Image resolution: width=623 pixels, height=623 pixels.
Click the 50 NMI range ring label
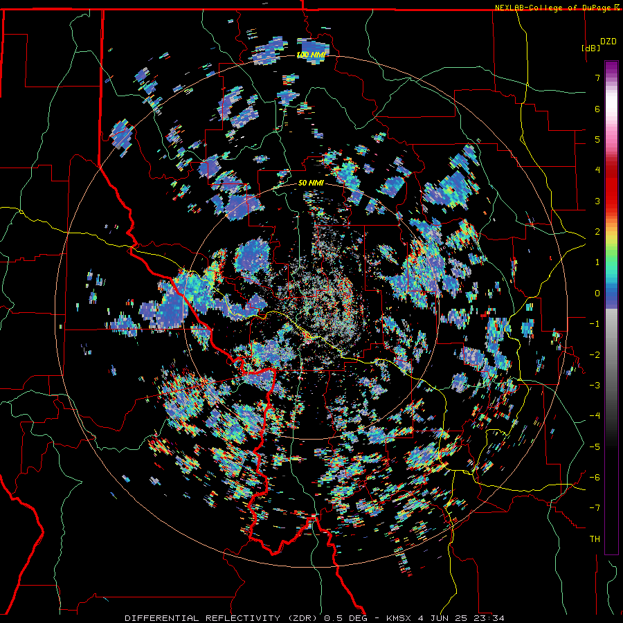click(x=311, y=183)
